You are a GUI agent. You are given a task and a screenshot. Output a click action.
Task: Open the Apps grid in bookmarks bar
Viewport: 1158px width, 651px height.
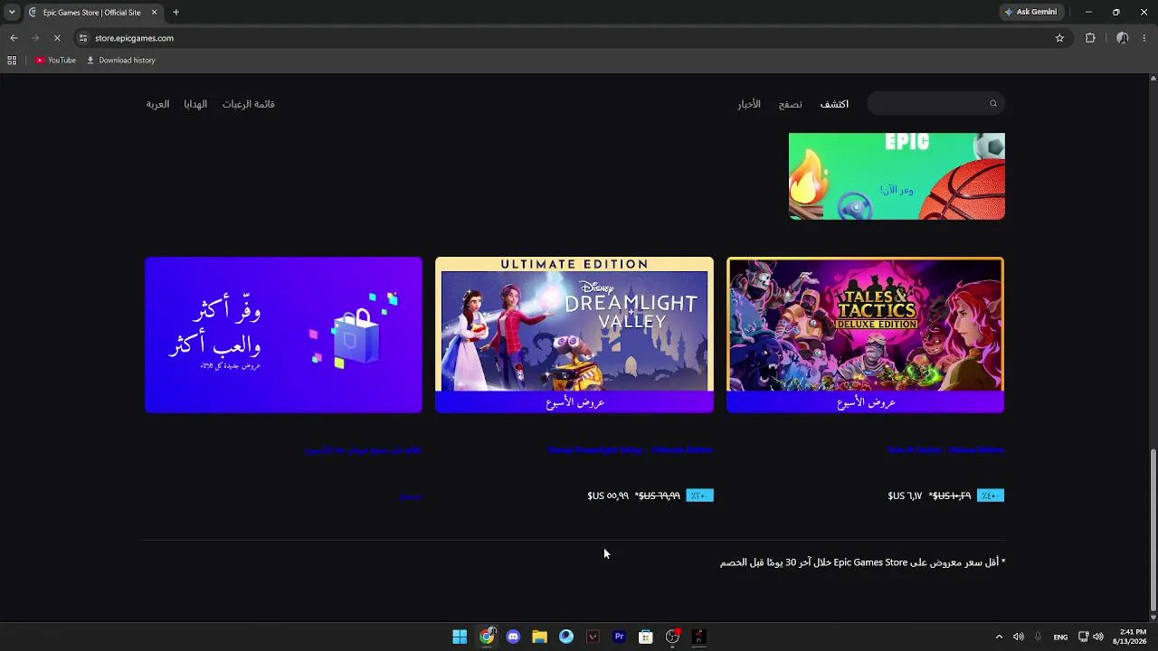(12, 61)
